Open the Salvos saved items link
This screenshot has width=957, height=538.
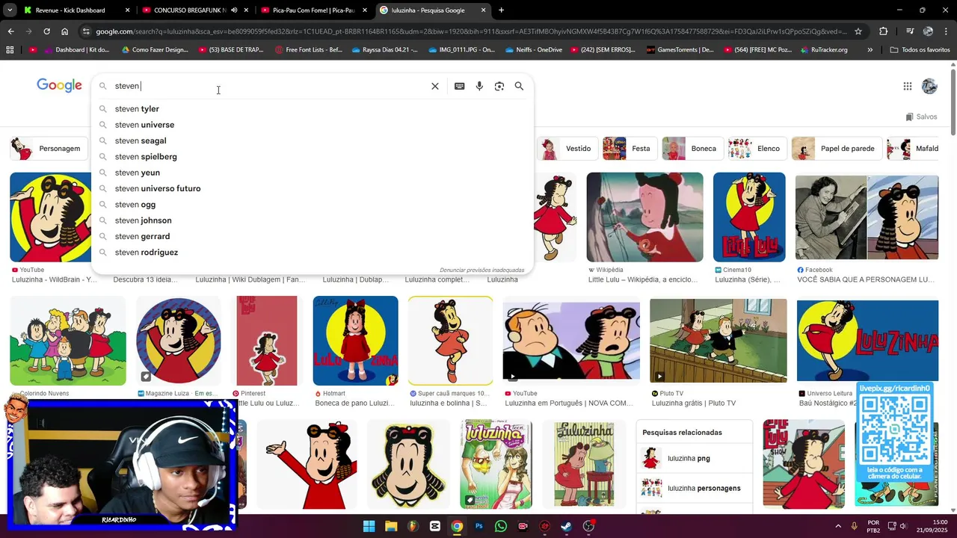(921, 117)
